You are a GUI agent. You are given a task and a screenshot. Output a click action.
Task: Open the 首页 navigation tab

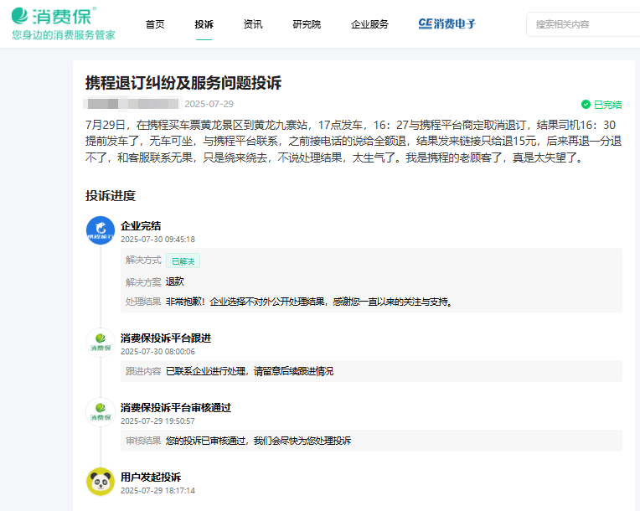(155, 24)
